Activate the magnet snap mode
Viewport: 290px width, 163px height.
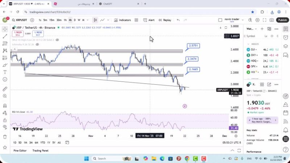pyautogui.click(x=5, y=106)
